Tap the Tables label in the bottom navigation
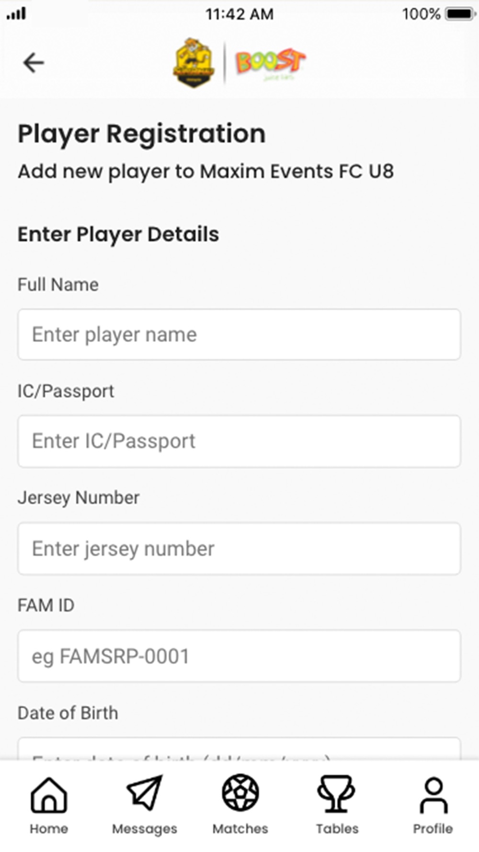Screen dimensions: 479x852 pos(337,829)
